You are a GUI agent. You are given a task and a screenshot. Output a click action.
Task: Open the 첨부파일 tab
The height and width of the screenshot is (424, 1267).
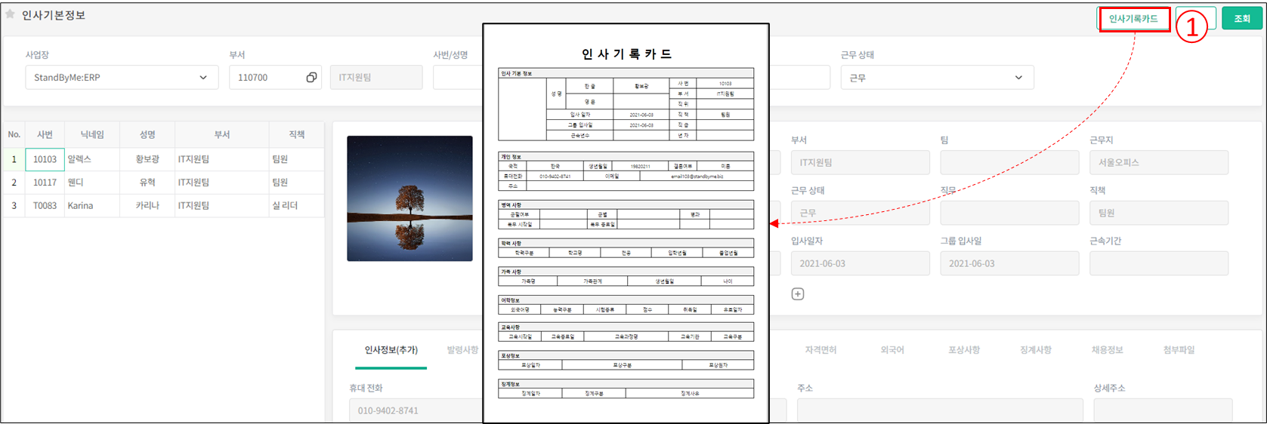pos(1179,350)
